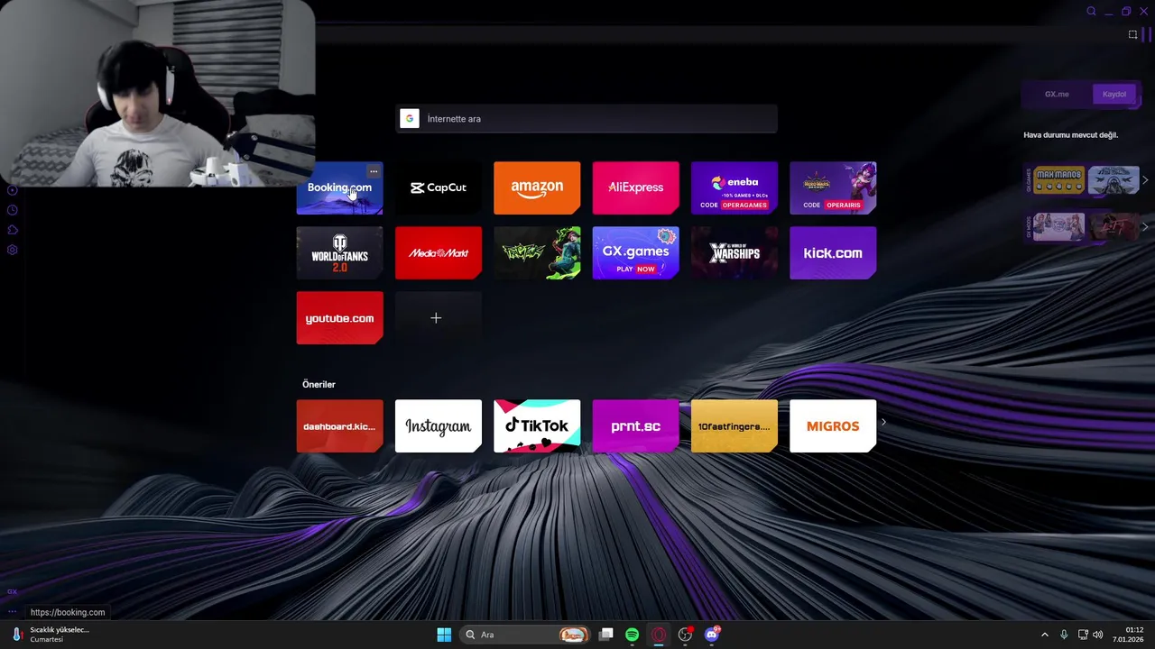Click the Google logo in search bar

410,119
